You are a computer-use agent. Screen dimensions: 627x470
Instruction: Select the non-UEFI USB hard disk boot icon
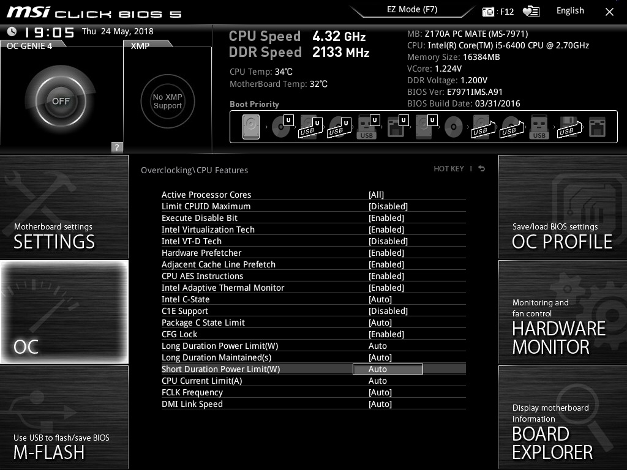point(483,127)
